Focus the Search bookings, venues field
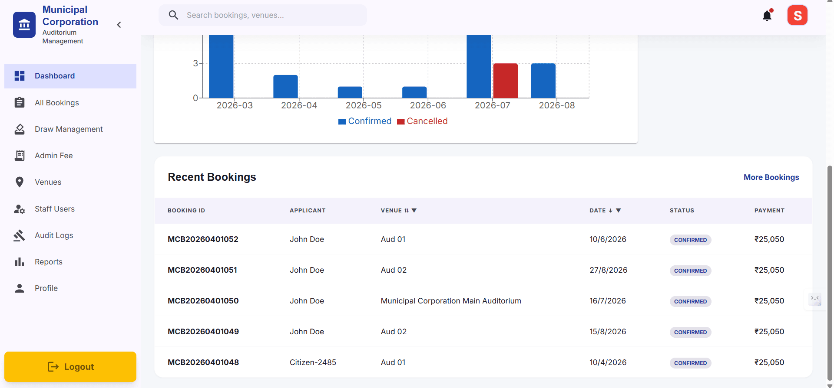Screen dimensions: 834x388 coord(263,15)
